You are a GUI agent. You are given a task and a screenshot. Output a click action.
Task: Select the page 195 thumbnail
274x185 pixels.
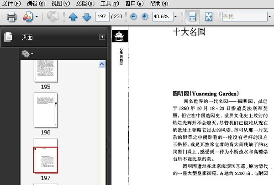tap(46, 71)
